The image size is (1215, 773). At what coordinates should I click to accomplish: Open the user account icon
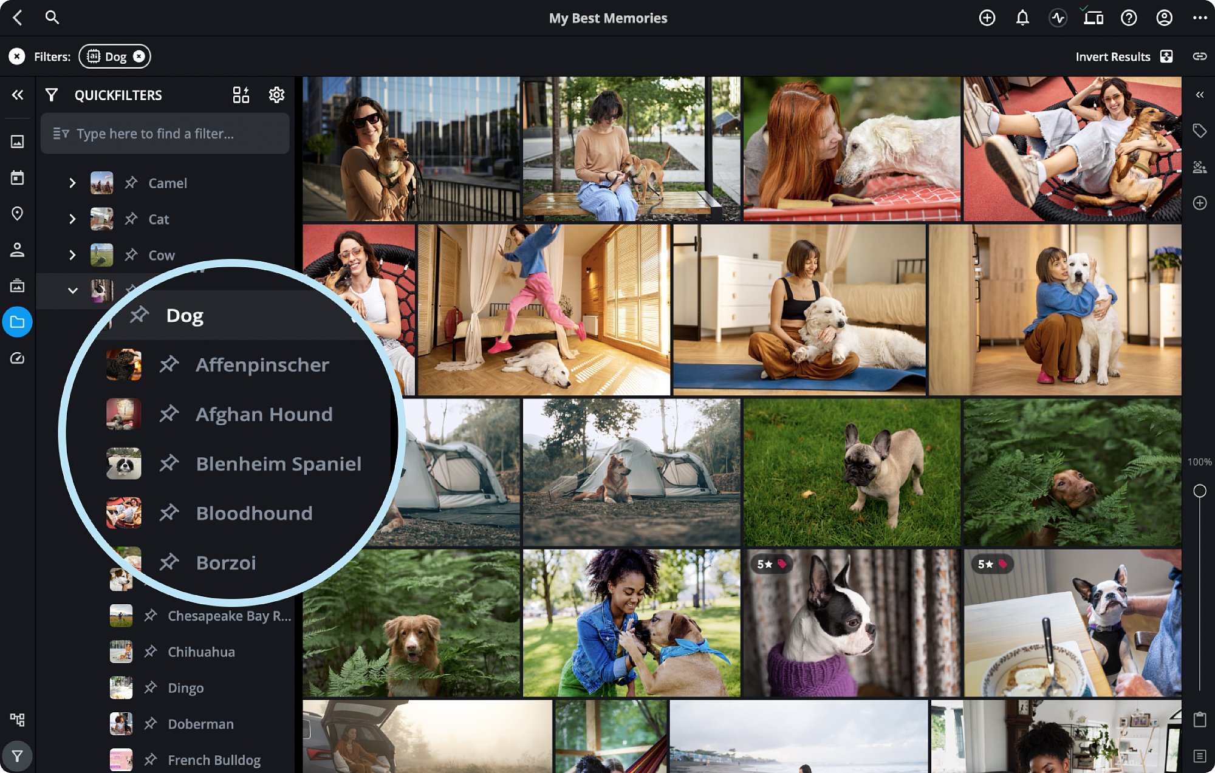tap(1164, 18)
